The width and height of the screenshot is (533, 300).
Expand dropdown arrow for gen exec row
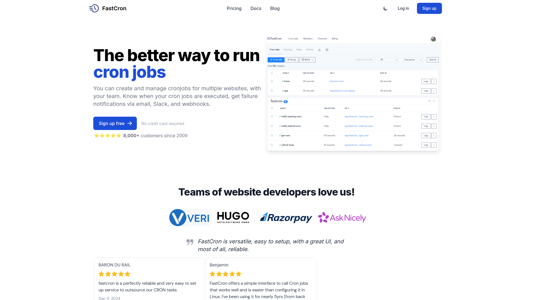434,136
